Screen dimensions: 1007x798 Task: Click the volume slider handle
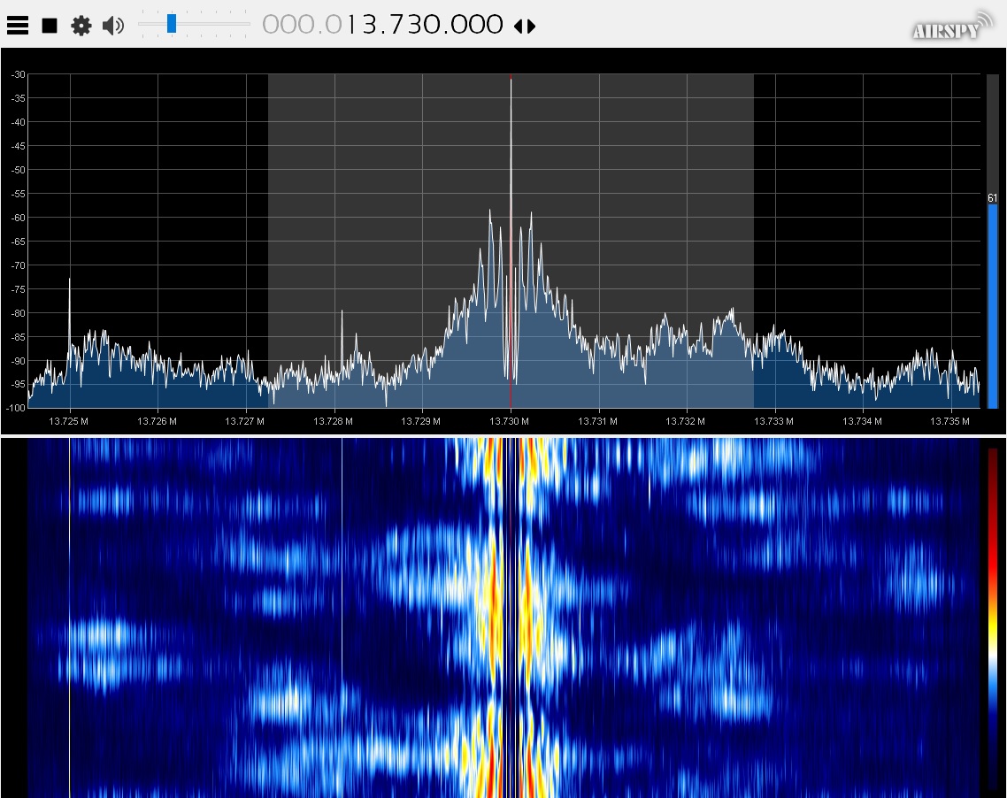172,24
